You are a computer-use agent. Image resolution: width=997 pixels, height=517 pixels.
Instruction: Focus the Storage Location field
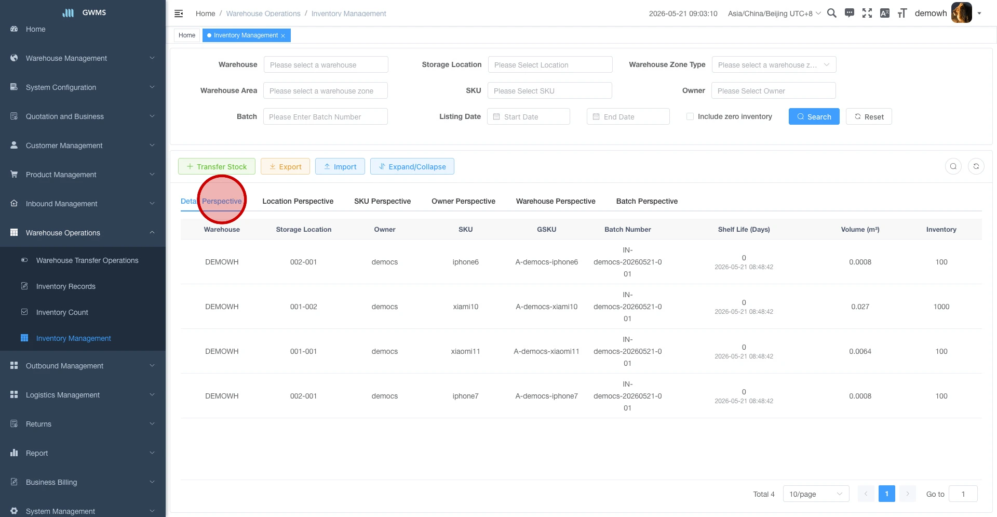(x=550, y=64)
